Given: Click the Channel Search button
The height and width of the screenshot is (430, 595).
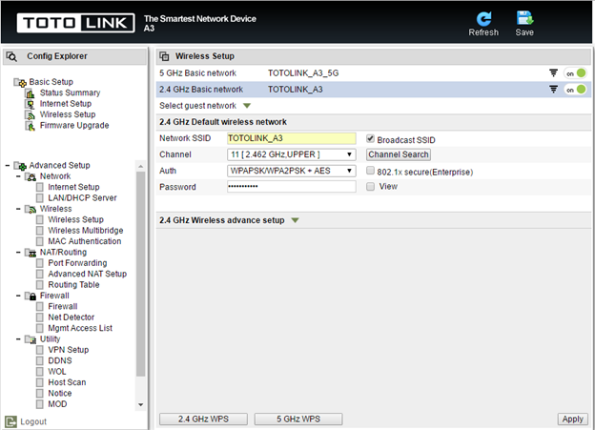Looking at the screenshot, I should pyautogui.click(x=399, y=154).
